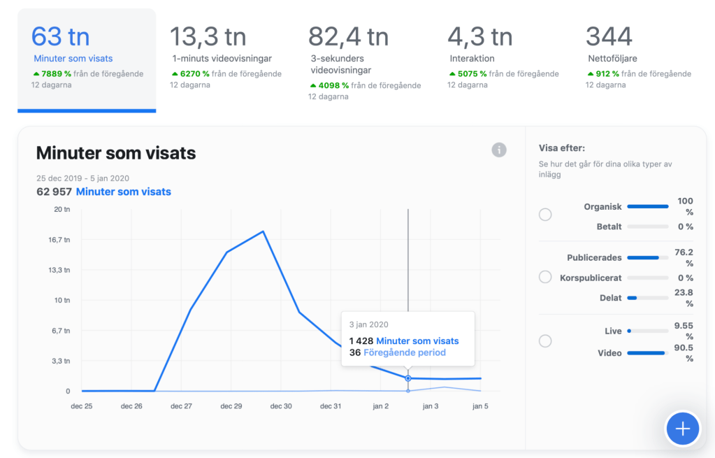Click green arrow under Minuter som visats
The image size is (715, 458).
36,73
